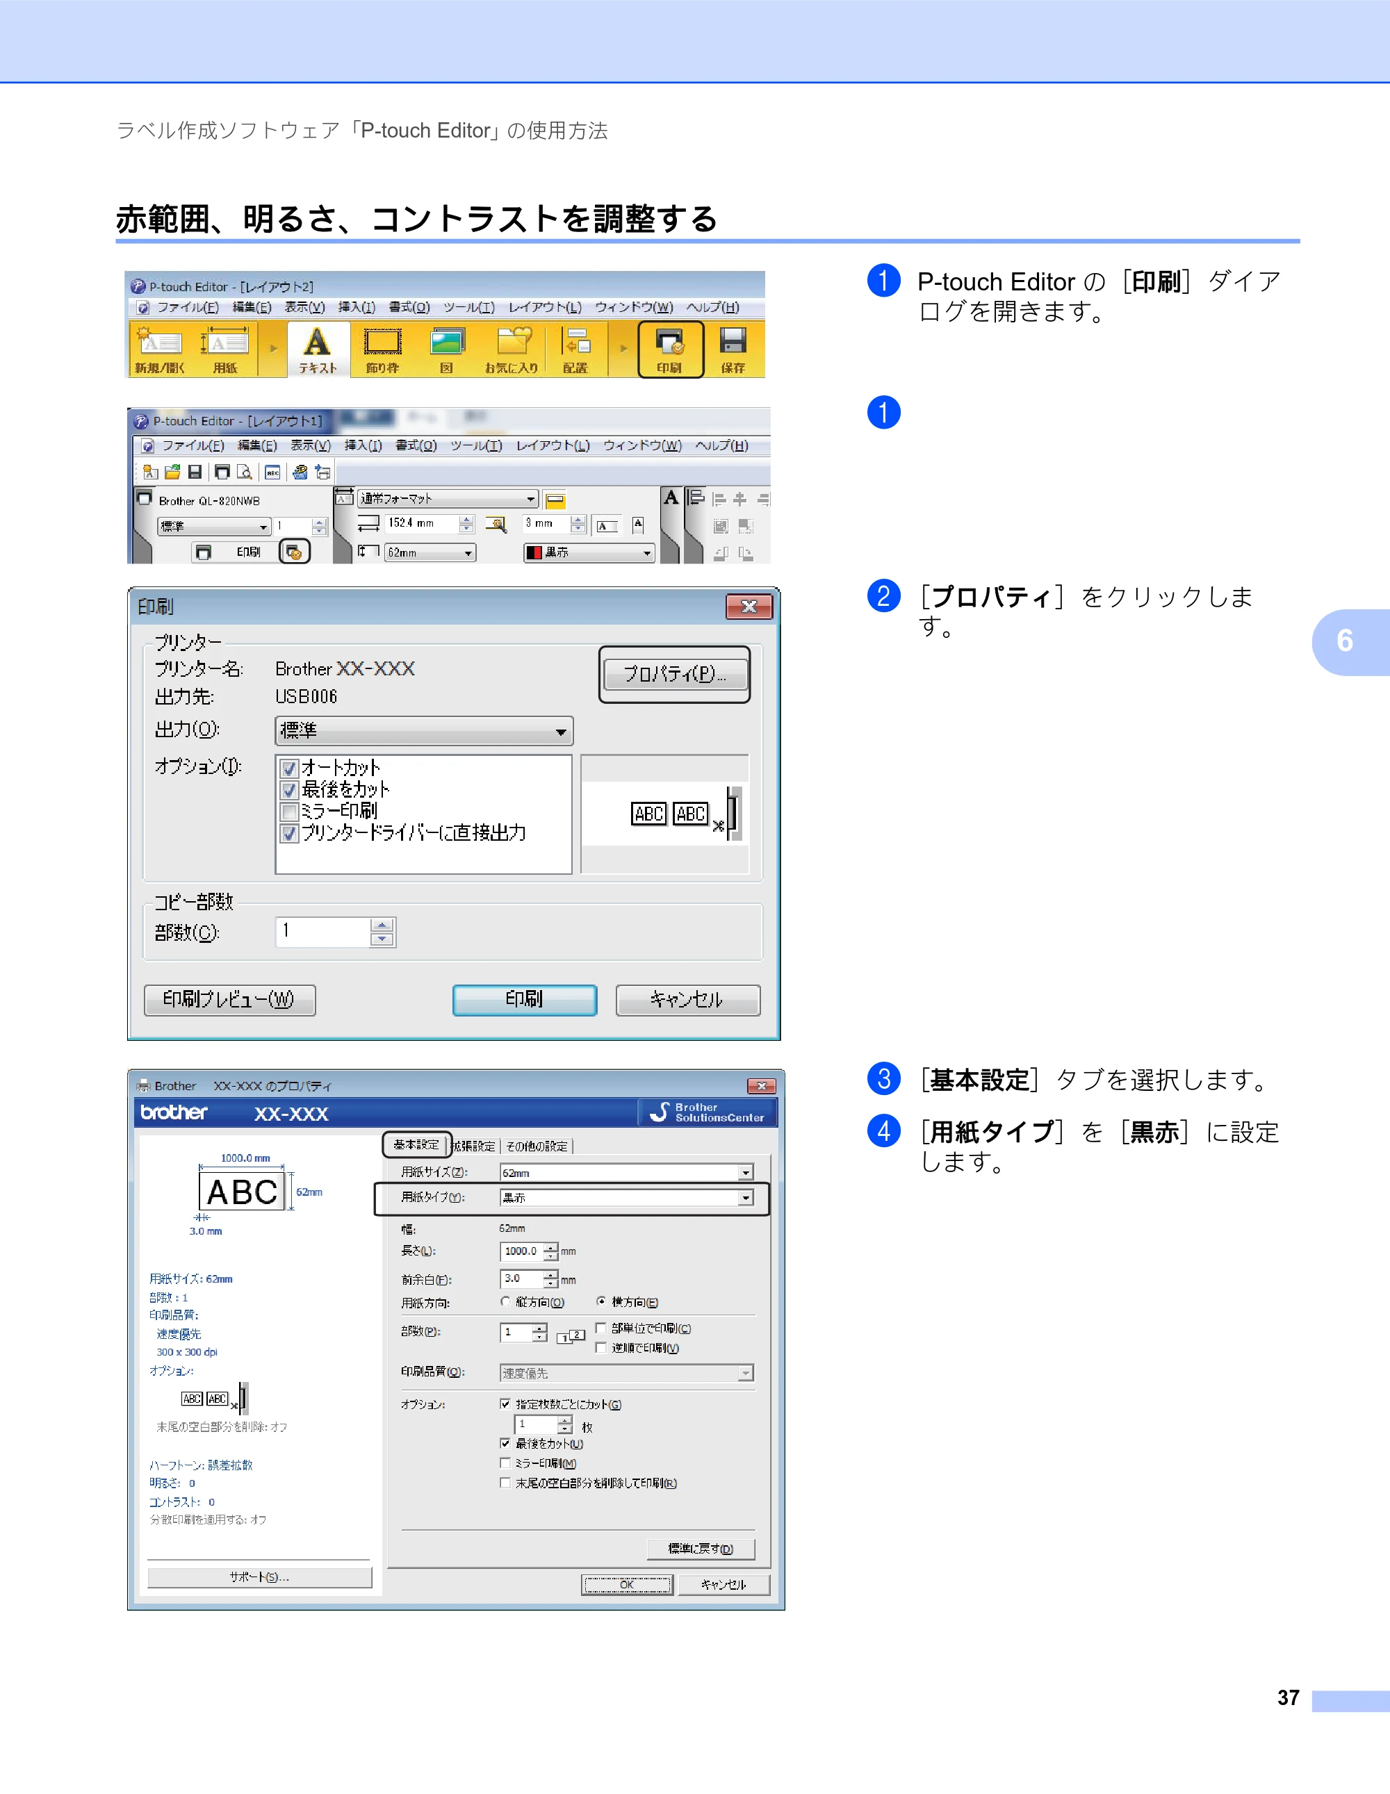Click the yellow tape icon beside 通常フォーマット
This screenshot has height=1794, width=1390.
pos(555,500)
